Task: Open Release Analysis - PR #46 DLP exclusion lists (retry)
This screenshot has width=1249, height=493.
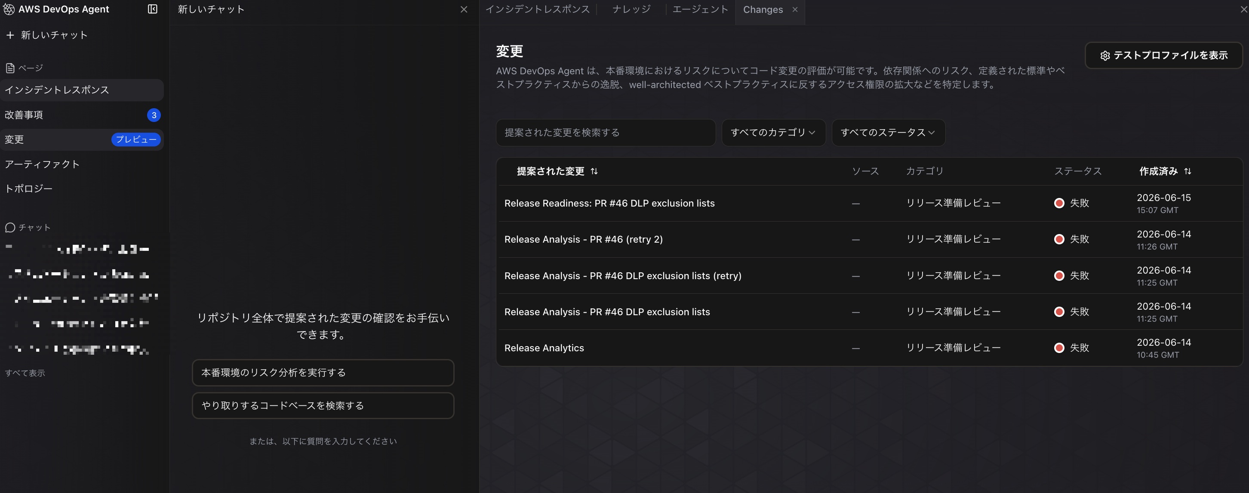Action: coord(622,276)
